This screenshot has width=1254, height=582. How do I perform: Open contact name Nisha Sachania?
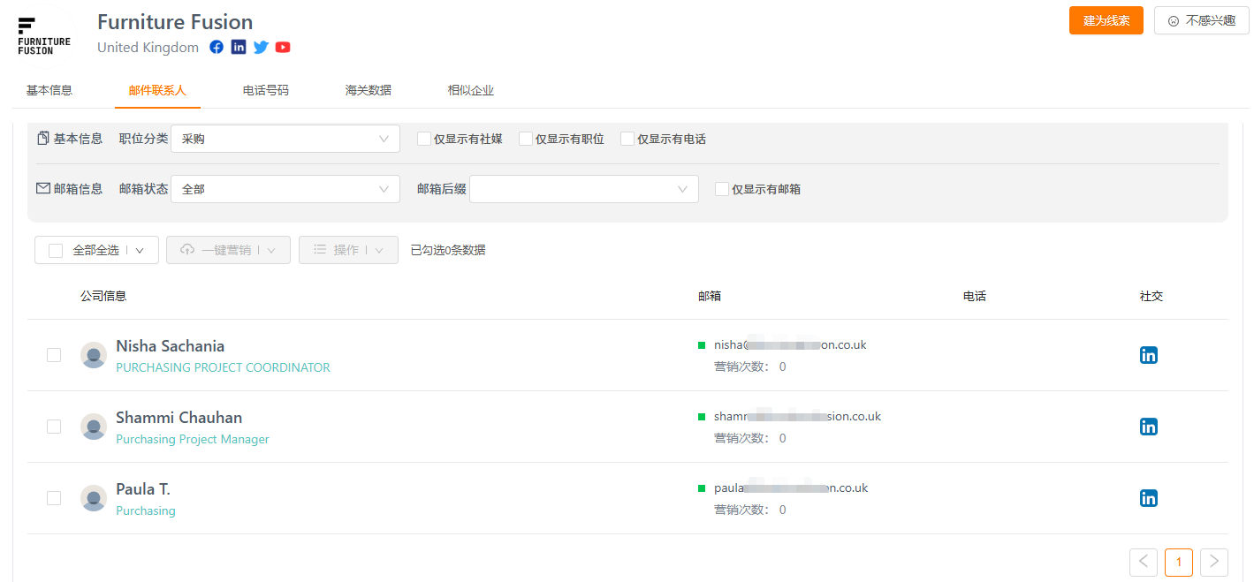171,346
